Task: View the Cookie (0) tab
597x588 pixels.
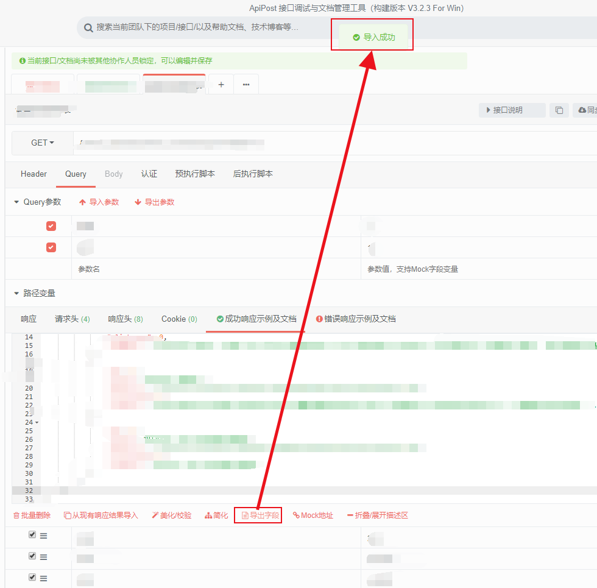Action: (x=179, y=319)
